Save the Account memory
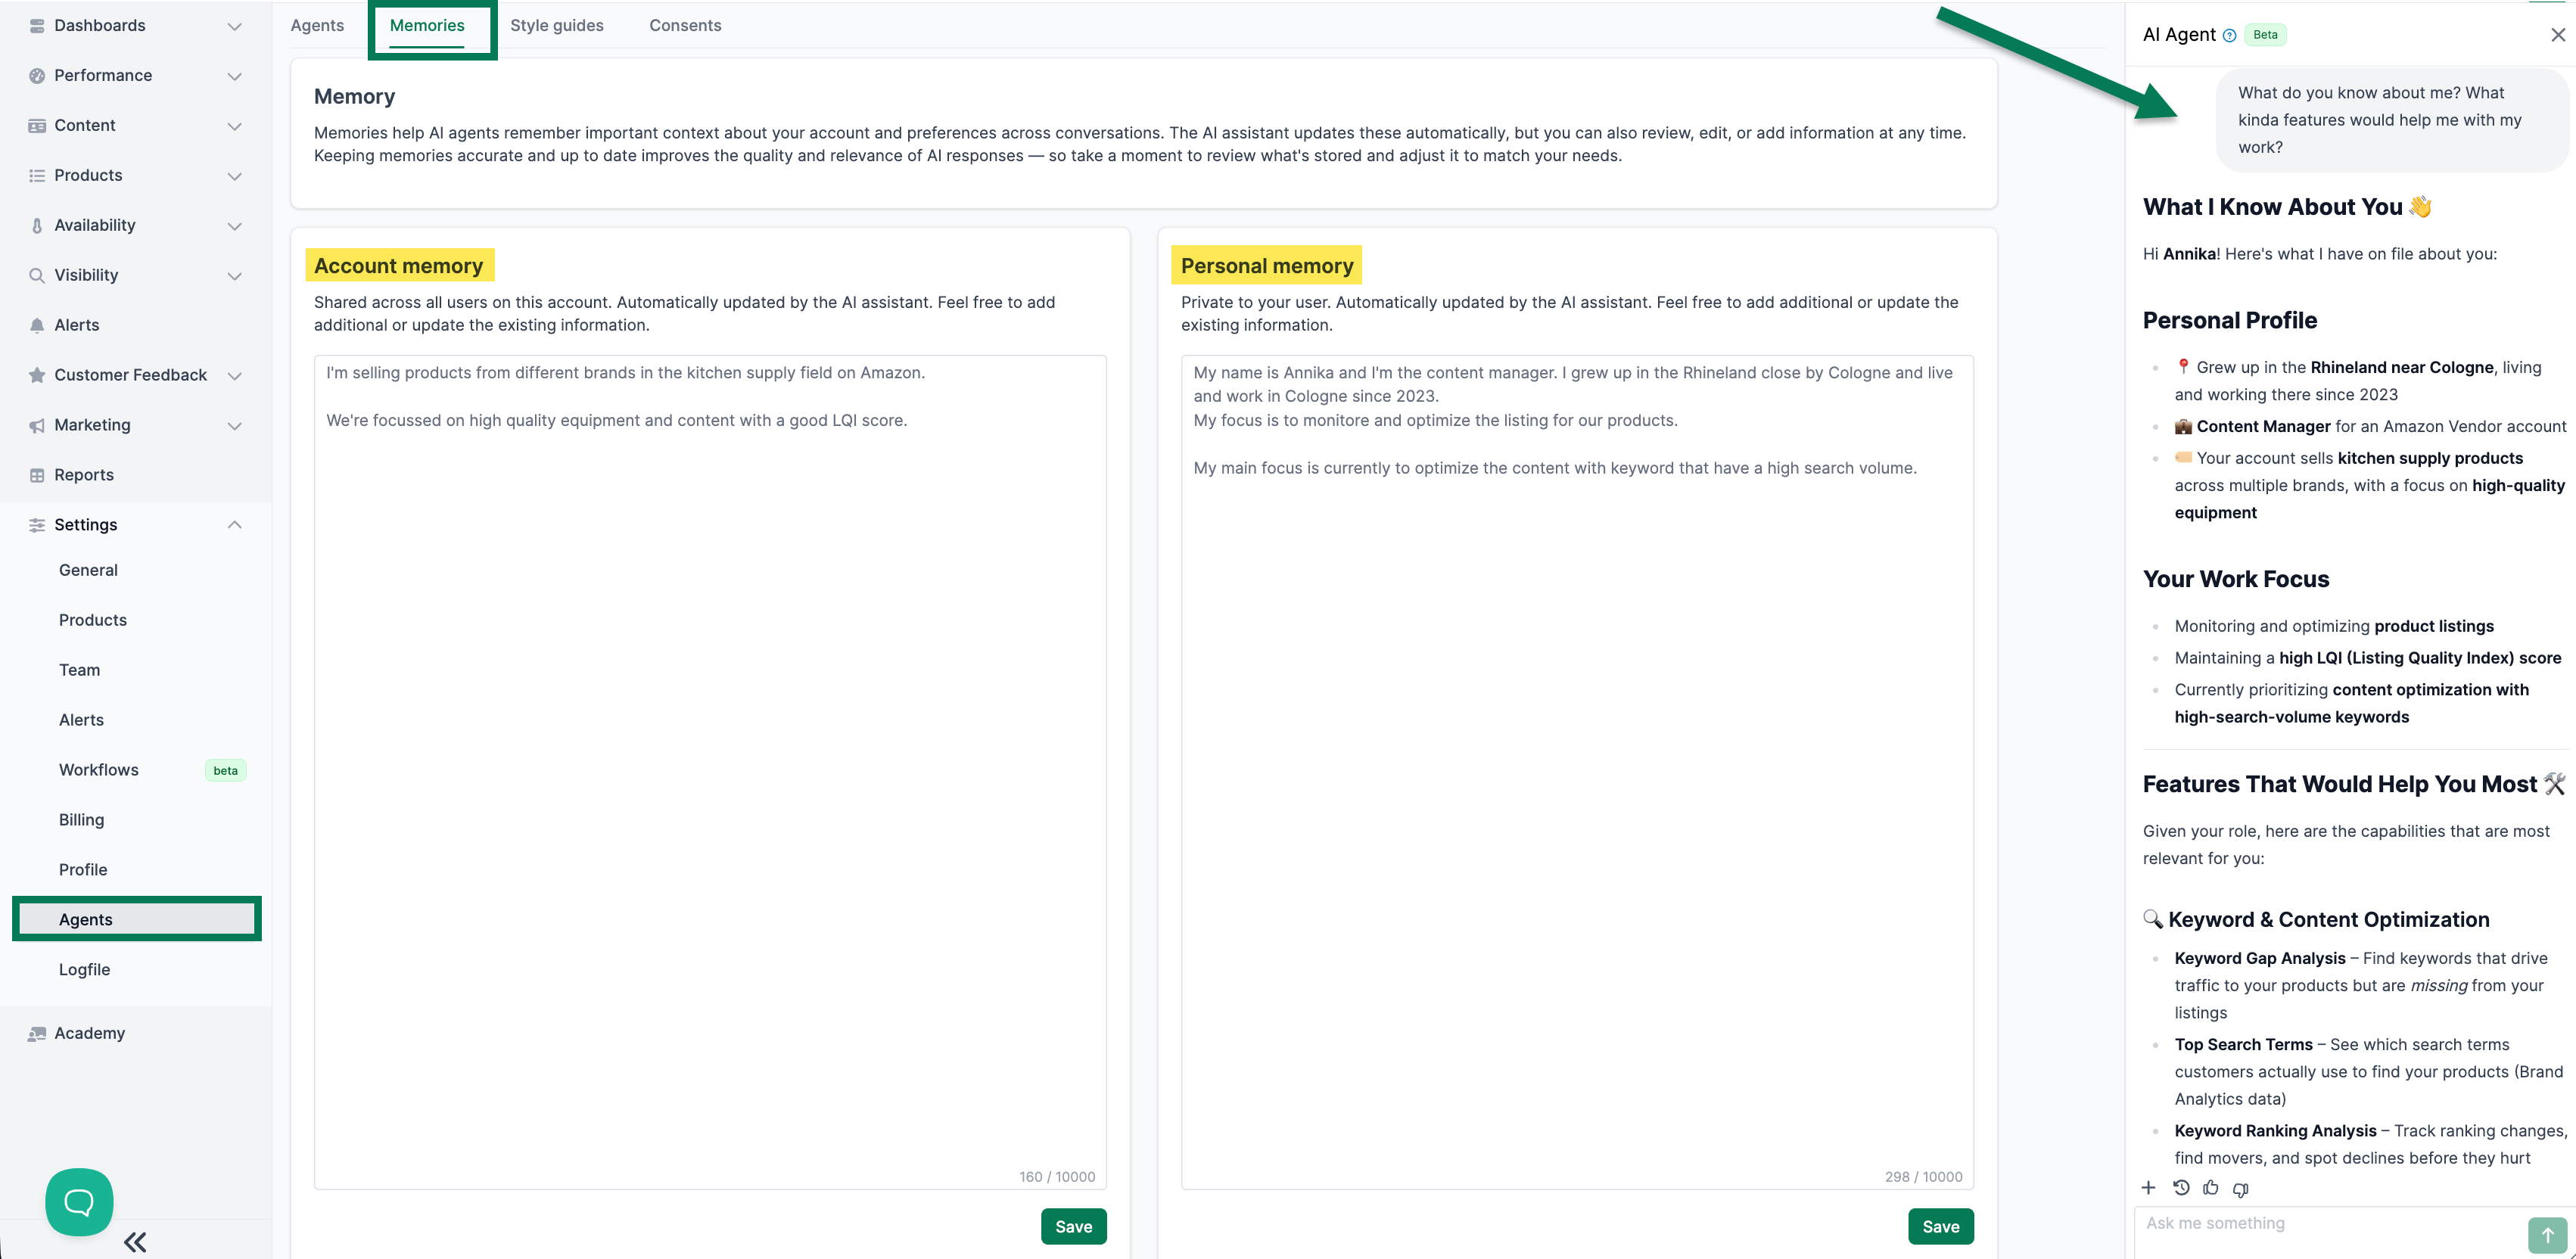The image size is (2576, 1259). click(x=1073, y=1226)
